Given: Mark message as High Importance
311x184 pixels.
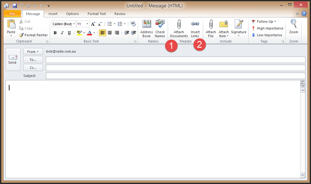Looking at the screenshot, I should pyautogui.click(x=268, y=28).
